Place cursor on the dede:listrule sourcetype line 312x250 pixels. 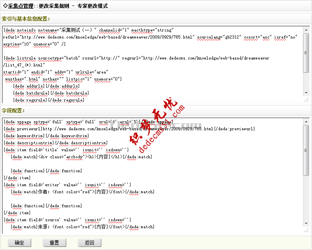[136, 58]
